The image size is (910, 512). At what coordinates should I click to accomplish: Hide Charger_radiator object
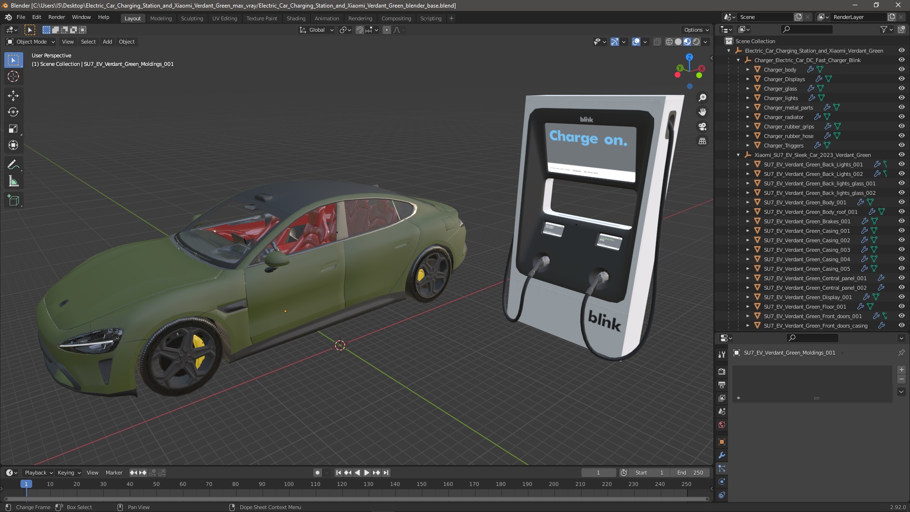pyautogui.click(x=901, y=117)
